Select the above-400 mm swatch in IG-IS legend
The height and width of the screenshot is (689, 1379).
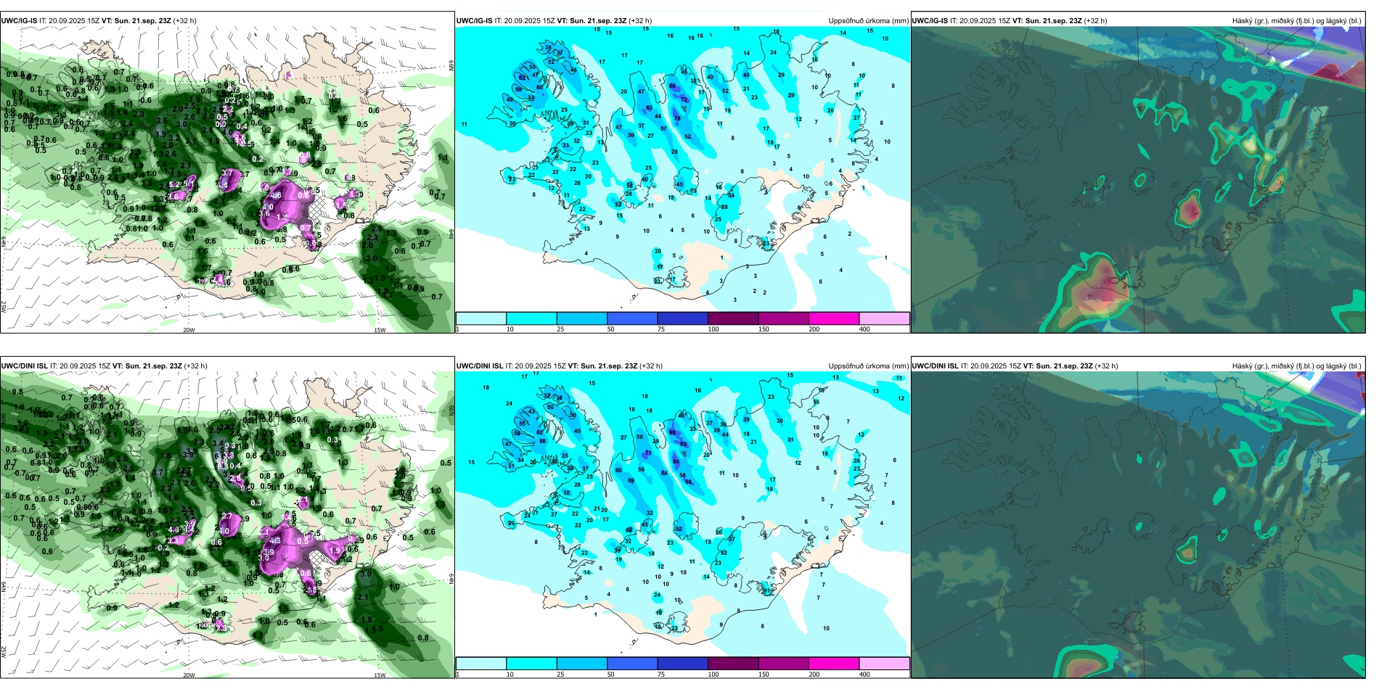click(x=884, y=318)
